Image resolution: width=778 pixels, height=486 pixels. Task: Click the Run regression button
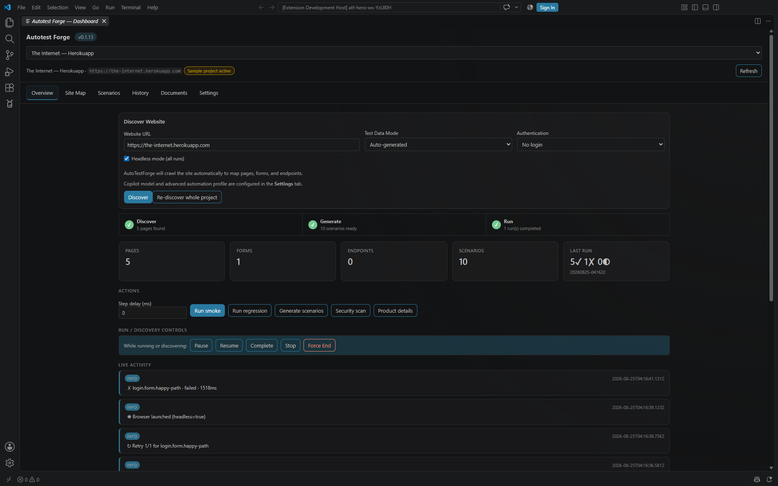pos(250,311)
